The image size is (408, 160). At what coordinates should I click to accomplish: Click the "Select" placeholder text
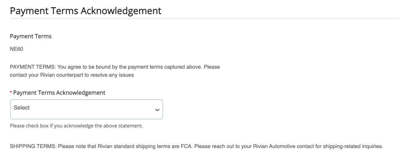pyautogui.click(x=22, y=108)
